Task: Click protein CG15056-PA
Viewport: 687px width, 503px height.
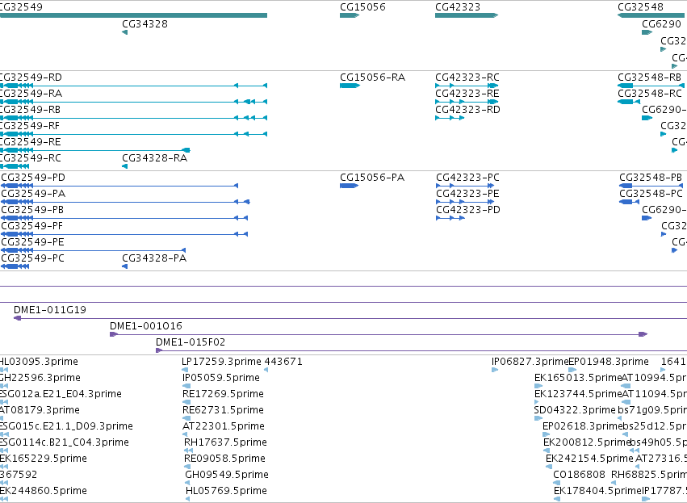Action: coord(350,186)
